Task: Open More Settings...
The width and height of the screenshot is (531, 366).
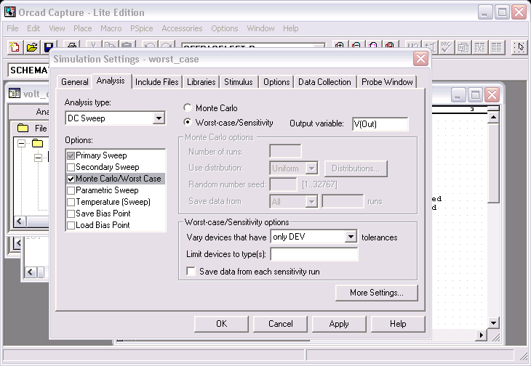Action: (x=377, y=293)
